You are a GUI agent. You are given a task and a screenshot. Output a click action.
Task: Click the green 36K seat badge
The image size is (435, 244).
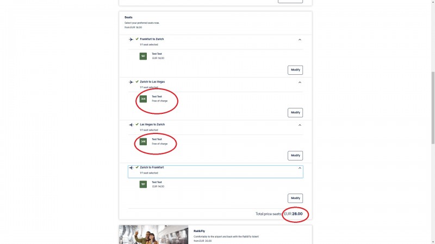143,99
